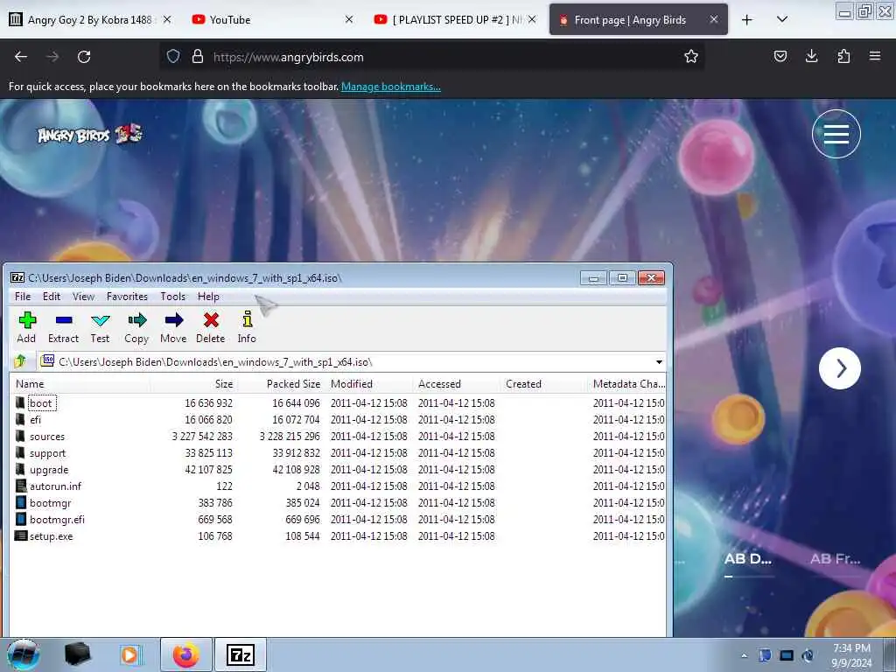
Task: Click 7-Zip icon in the taskbar
Action: 240,654
